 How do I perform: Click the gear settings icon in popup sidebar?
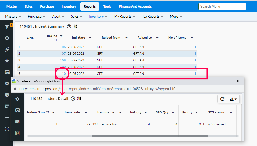pyautogui.click(x=17, y=99)
